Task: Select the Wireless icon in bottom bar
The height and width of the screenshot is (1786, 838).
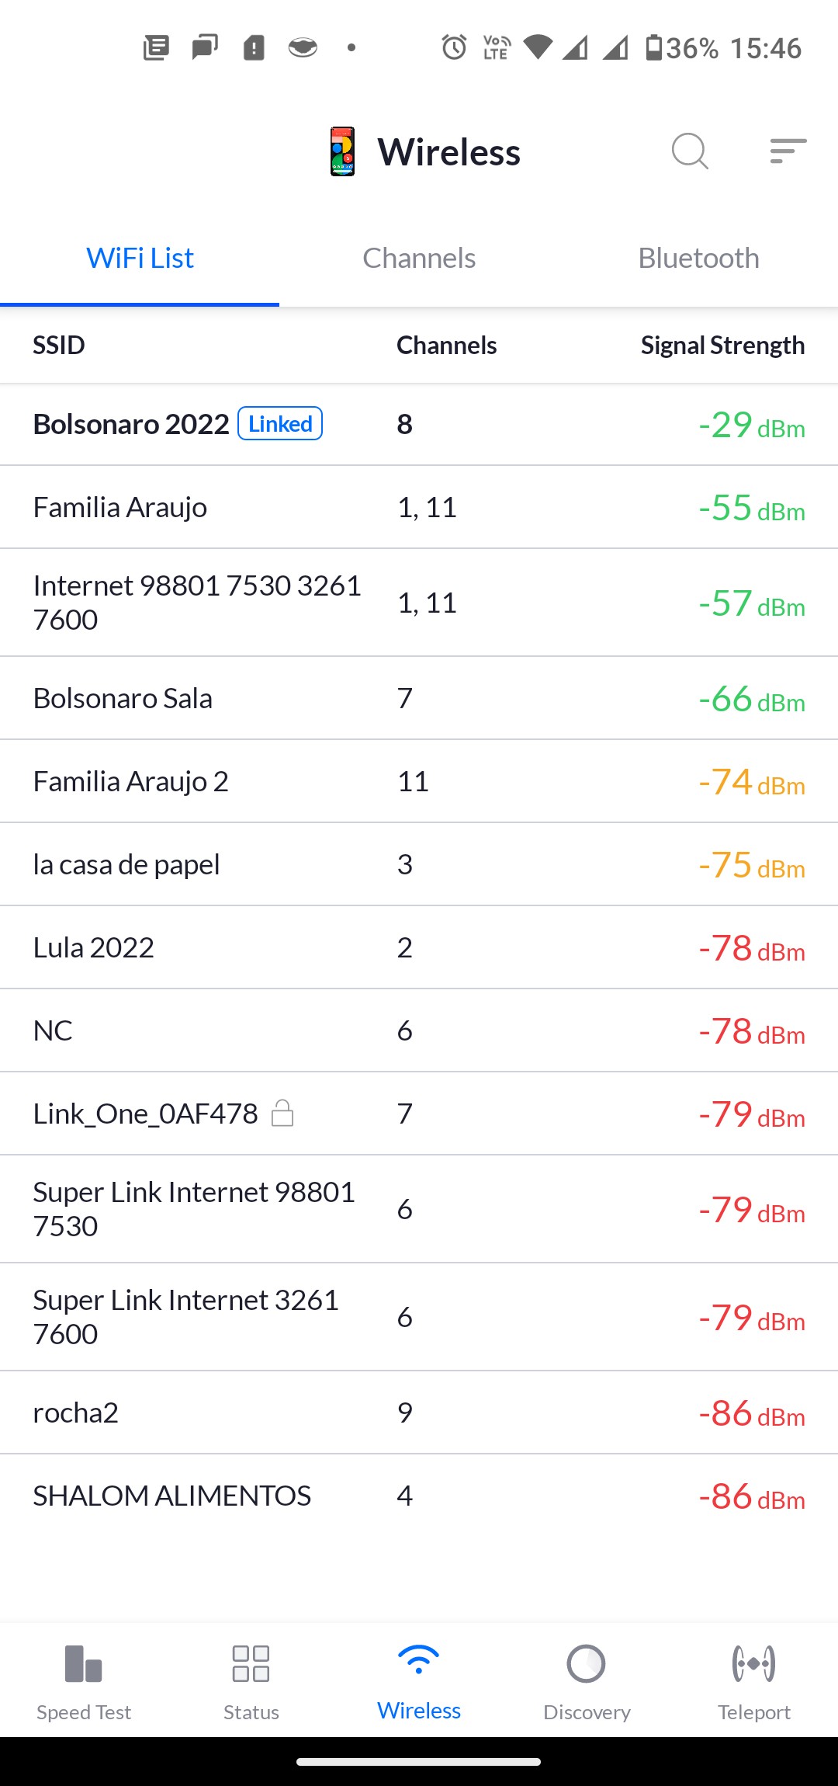Action: pyautogui.click(x=419, y=1662)
